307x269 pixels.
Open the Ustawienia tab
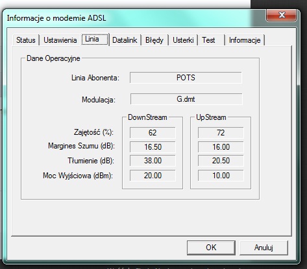pyautogui.click(x=60, y=40)
